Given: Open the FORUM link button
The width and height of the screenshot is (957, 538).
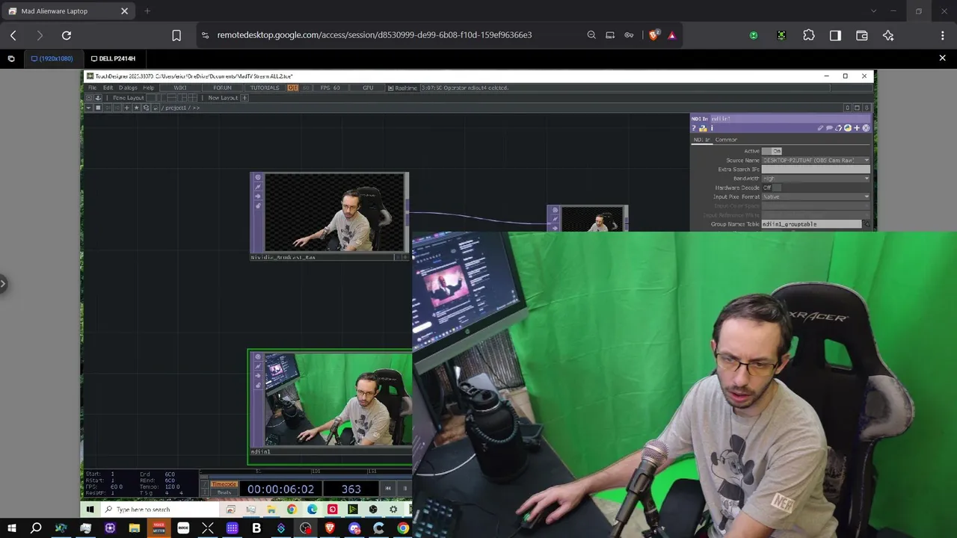Looking at the screenshot, I should 222,88.
